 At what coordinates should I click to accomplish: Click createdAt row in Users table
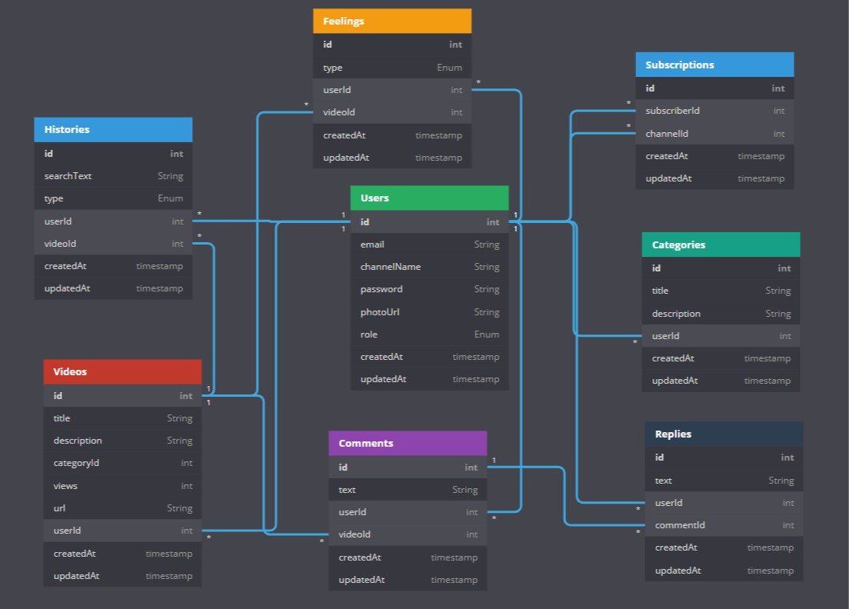coord(429,357)
